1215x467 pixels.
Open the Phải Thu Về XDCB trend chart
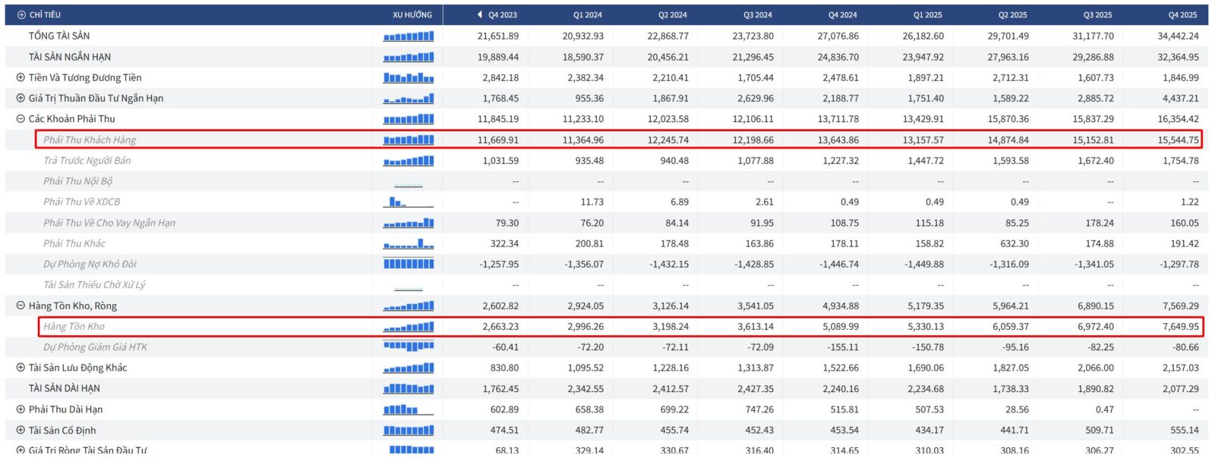409,202
